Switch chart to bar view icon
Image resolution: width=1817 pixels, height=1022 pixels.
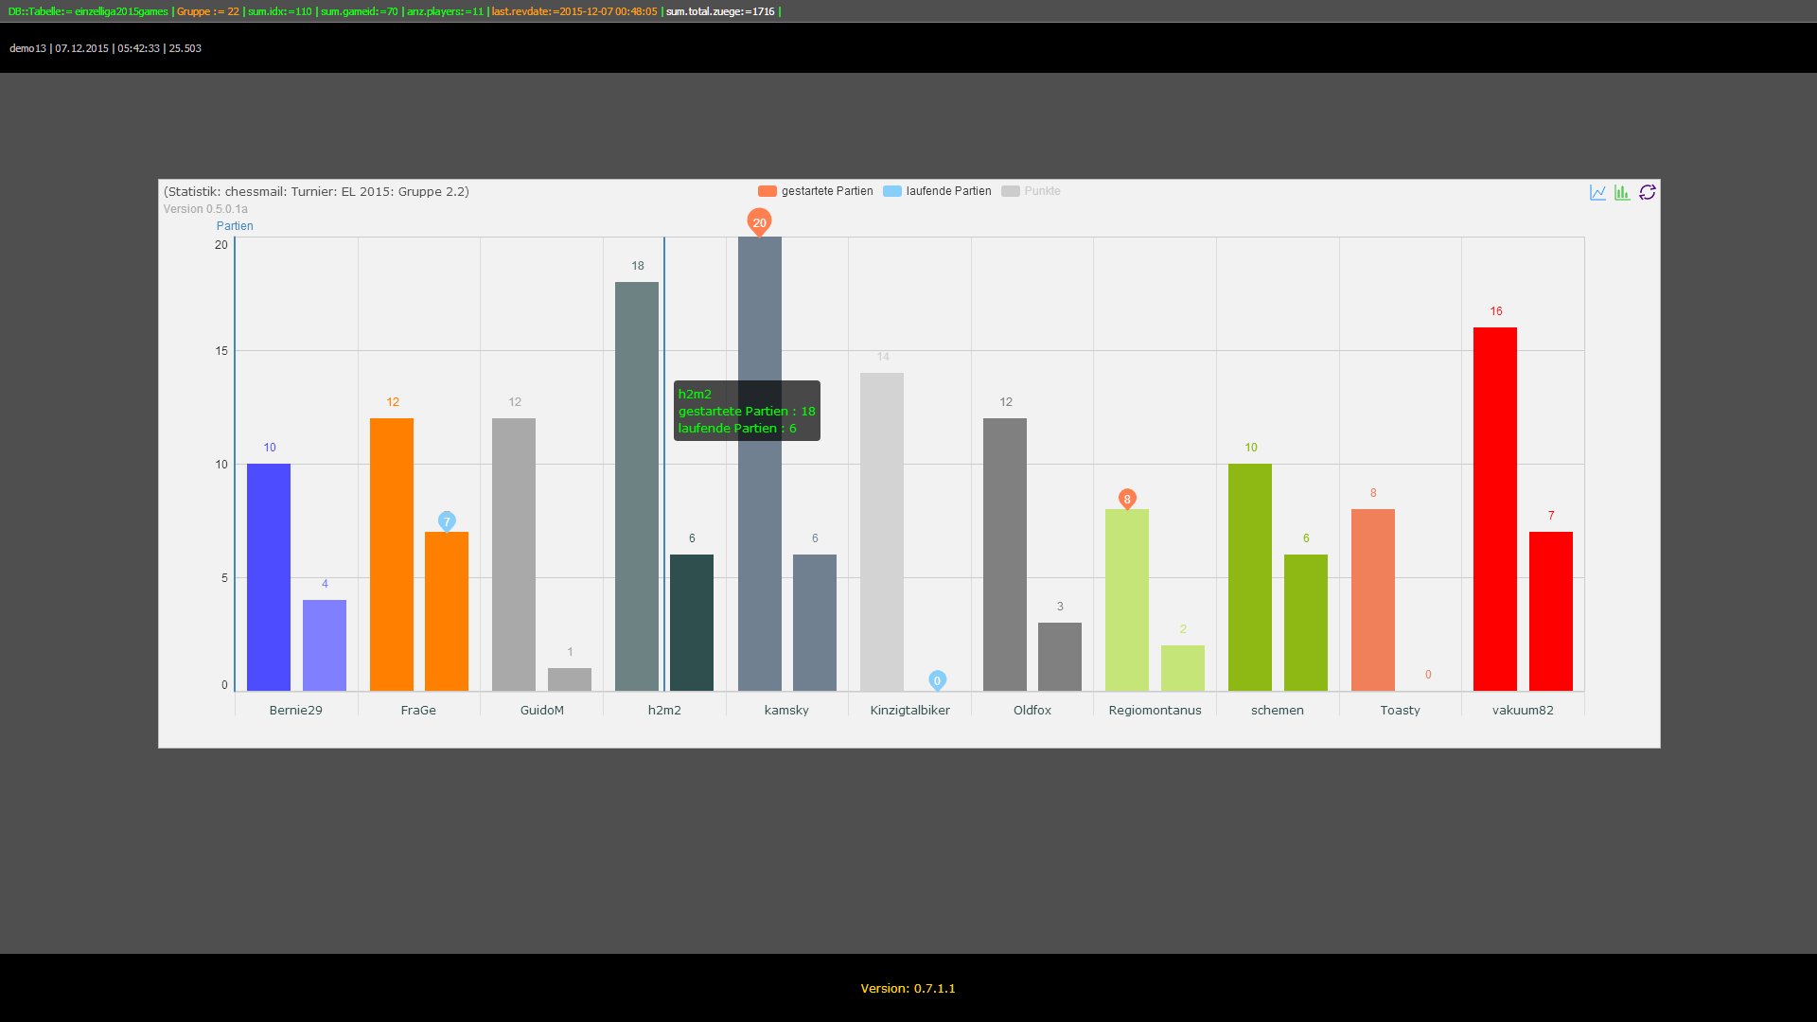[x=1622, y=192]
